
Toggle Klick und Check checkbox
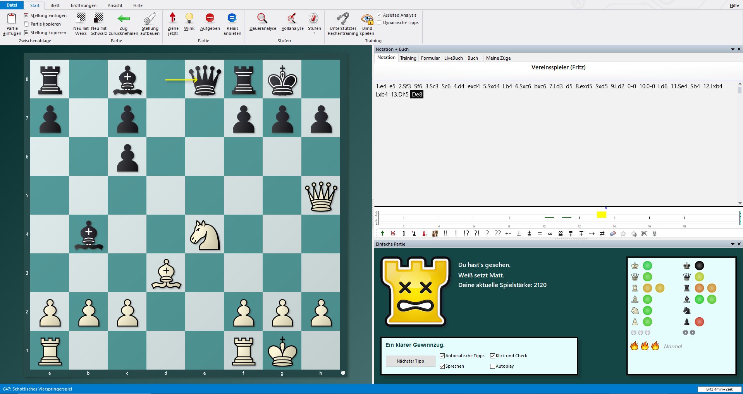[x=492, y=356]
